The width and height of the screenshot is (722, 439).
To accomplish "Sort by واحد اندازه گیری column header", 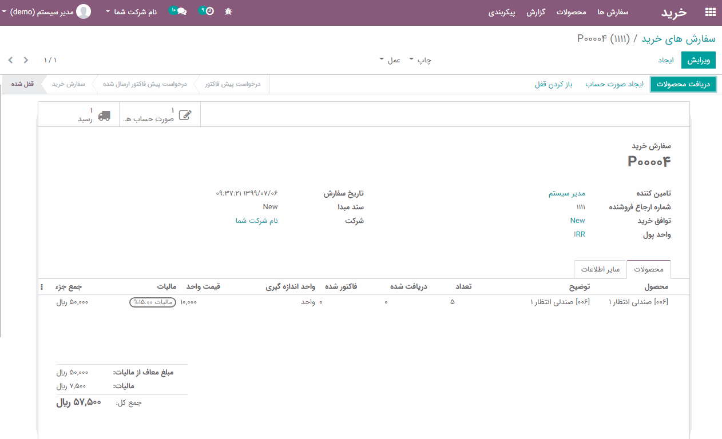I will tap(291, 286).
